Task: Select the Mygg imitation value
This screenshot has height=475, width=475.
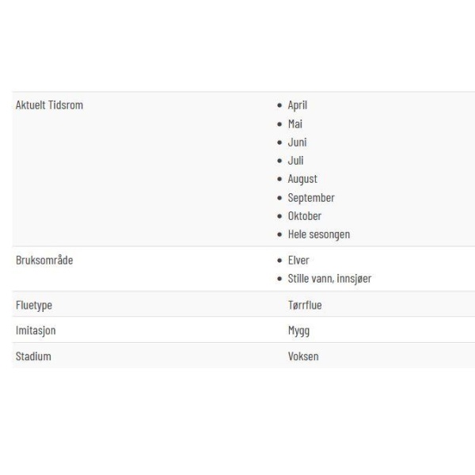Action: (298, 331)
